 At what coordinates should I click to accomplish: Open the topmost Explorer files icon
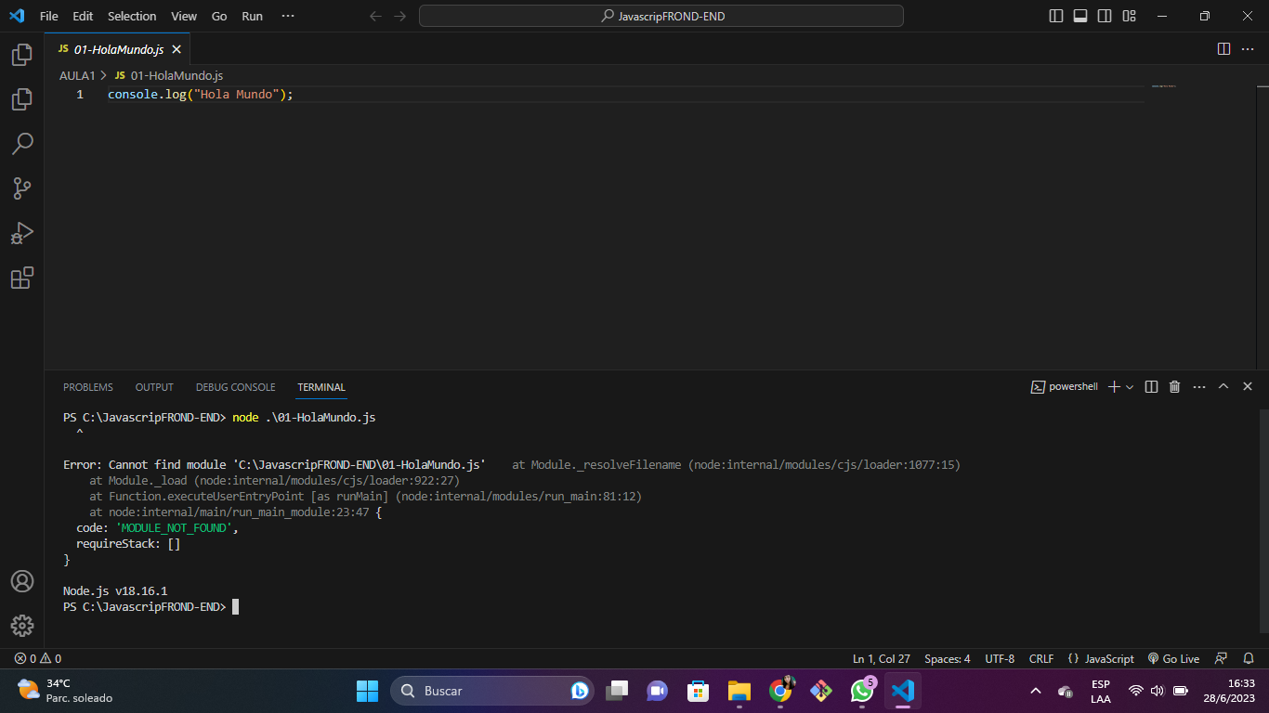coord(21,56)
